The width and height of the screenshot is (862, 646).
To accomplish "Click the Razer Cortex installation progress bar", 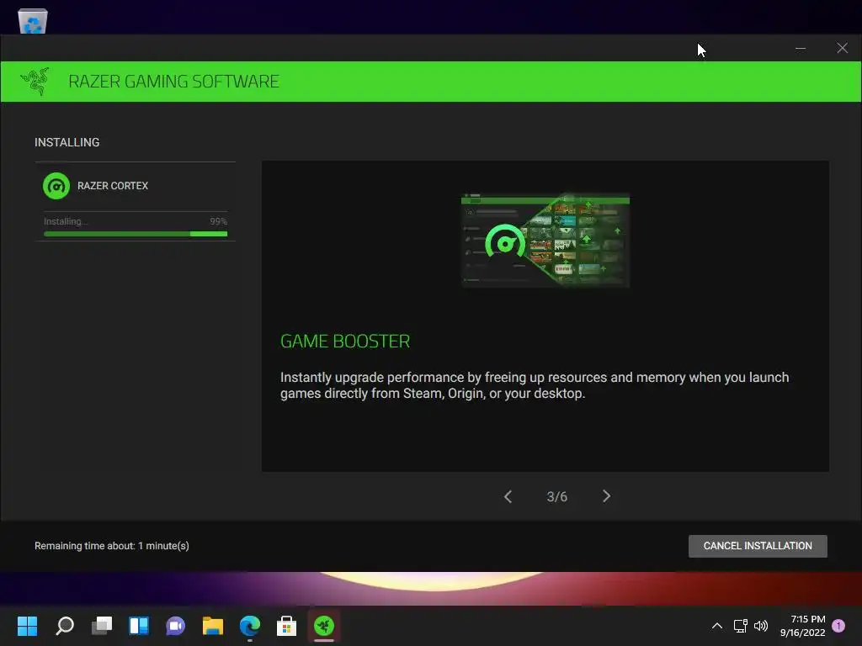I will (136, 234).
